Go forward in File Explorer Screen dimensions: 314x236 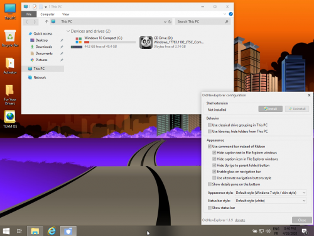[x=35, y=21]
